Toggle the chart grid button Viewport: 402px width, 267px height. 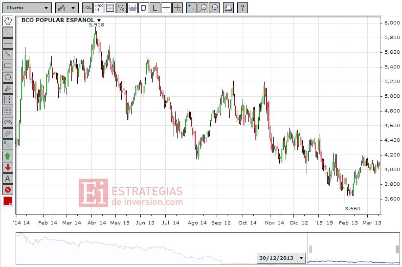(110, 8)
